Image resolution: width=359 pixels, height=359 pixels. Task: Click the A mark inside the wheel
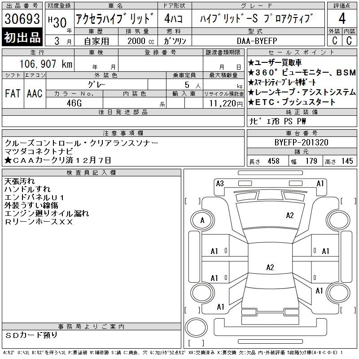click(202, 220)
